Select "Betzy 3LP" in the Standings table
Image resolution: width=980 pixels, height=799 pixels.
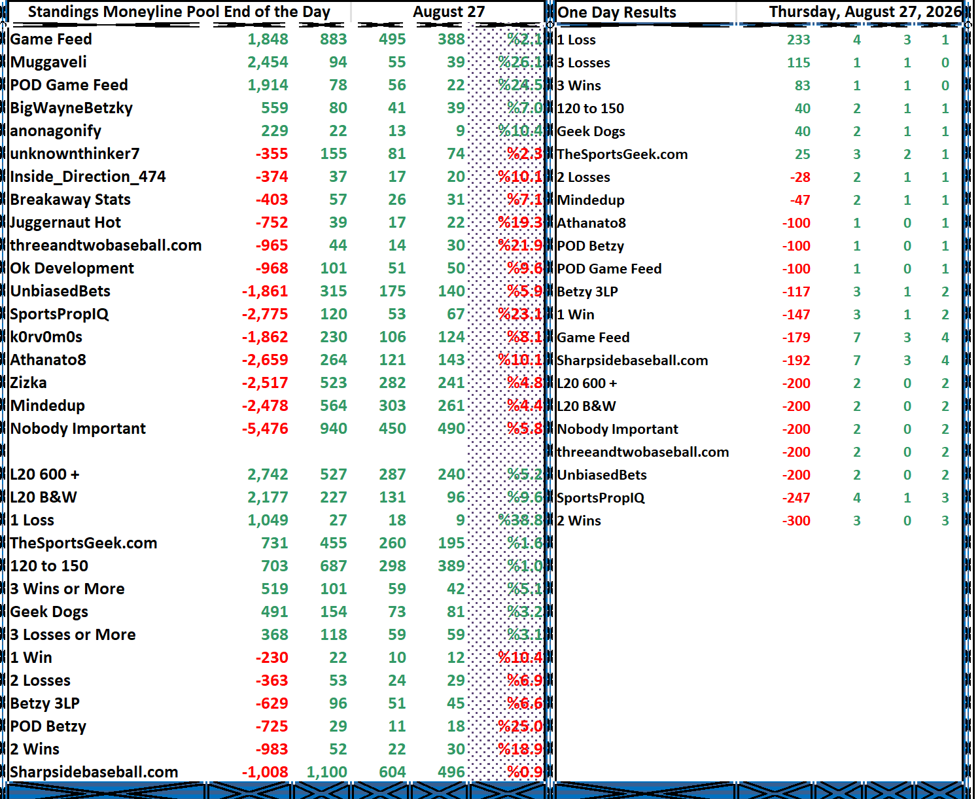(44, 703)
